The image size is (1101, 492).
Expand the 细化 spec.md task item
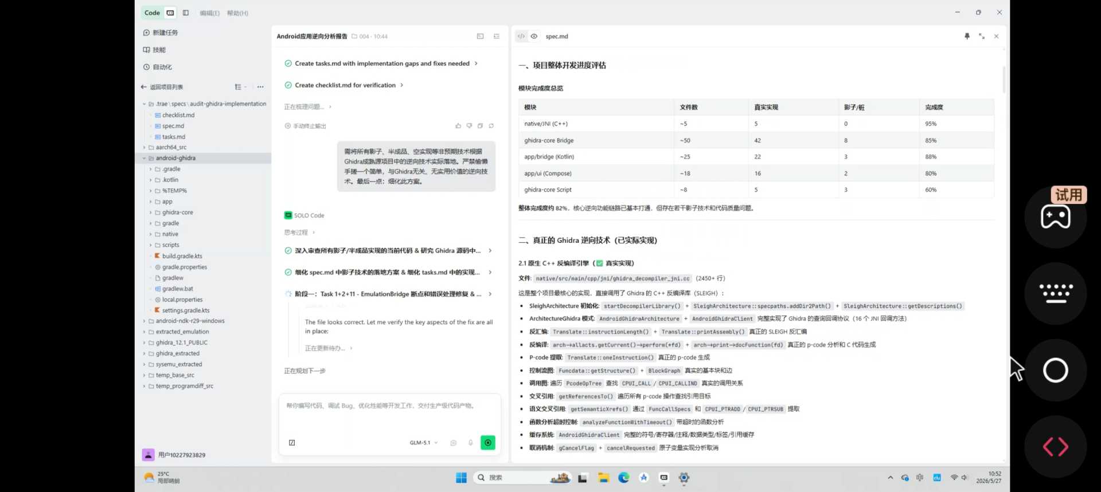coord(490,273)
